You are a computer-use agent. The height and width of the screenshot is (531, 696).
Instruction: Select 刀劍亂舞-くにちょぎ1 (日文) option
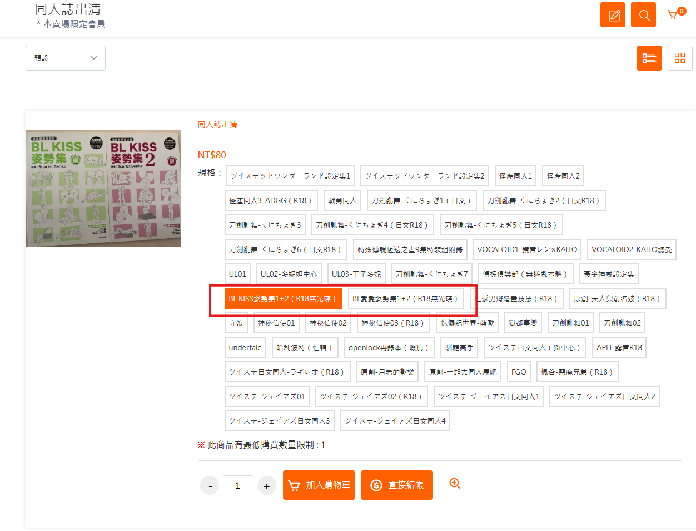point(422,200)
